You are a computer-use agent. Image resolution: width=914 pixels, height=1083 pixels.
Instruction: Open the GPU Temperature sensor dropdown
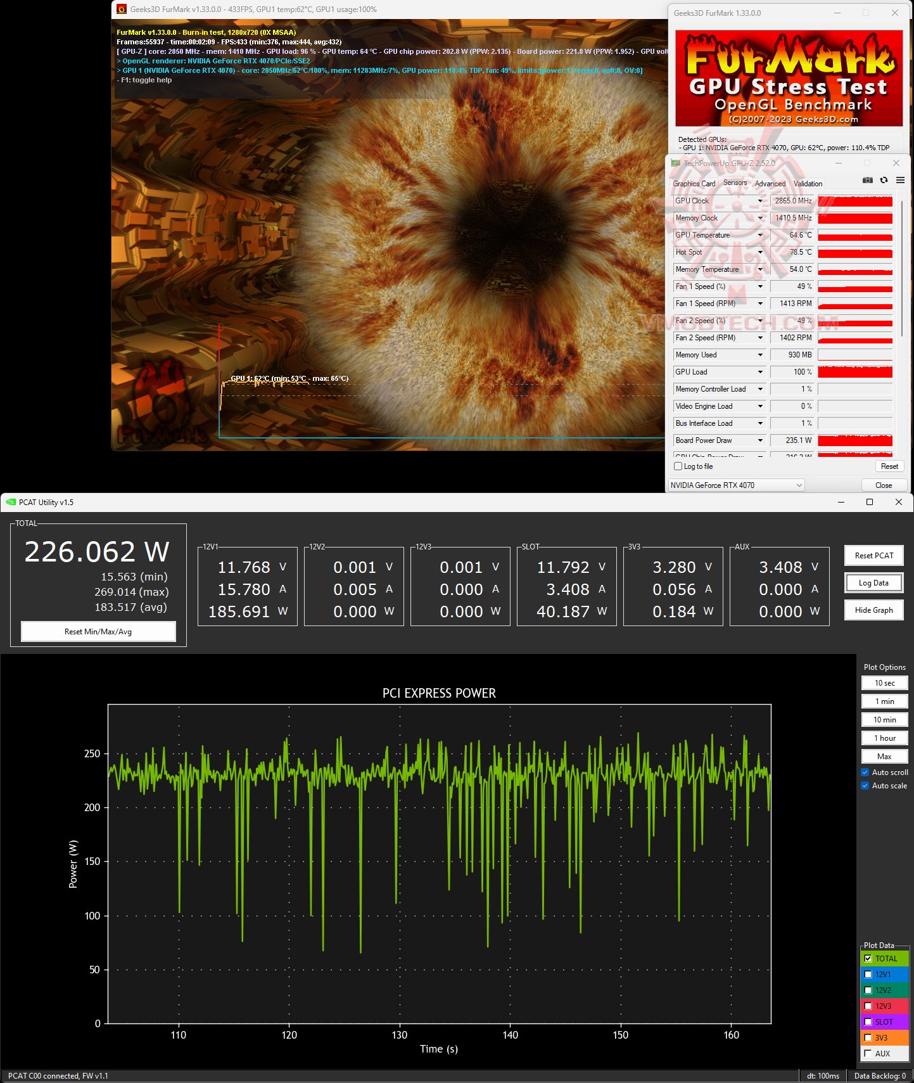(760, 235)
